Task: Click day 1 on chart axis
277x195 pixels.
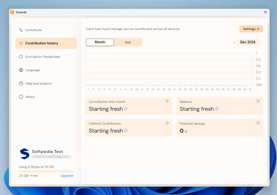Action: coord(88,89)
